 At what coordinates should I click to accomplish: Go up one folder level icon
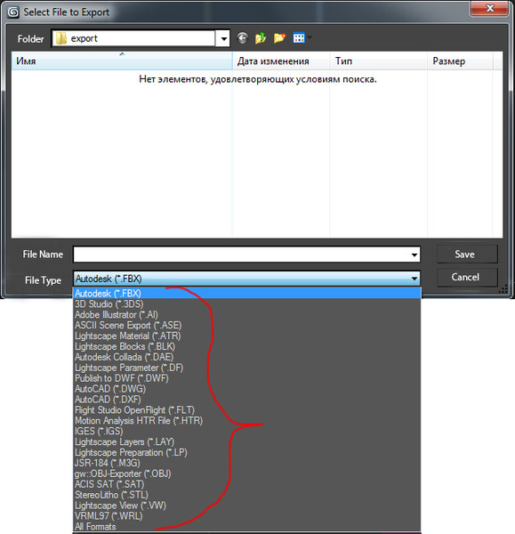[x=261, y=38]
